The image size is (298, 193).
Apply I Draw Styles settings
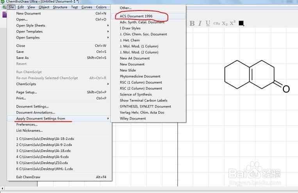[148, 28]
